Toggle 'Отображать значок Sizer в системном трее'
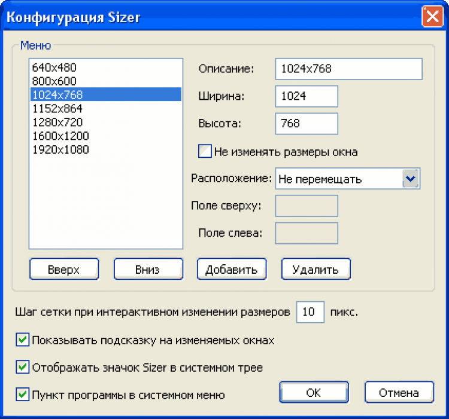 22,367
